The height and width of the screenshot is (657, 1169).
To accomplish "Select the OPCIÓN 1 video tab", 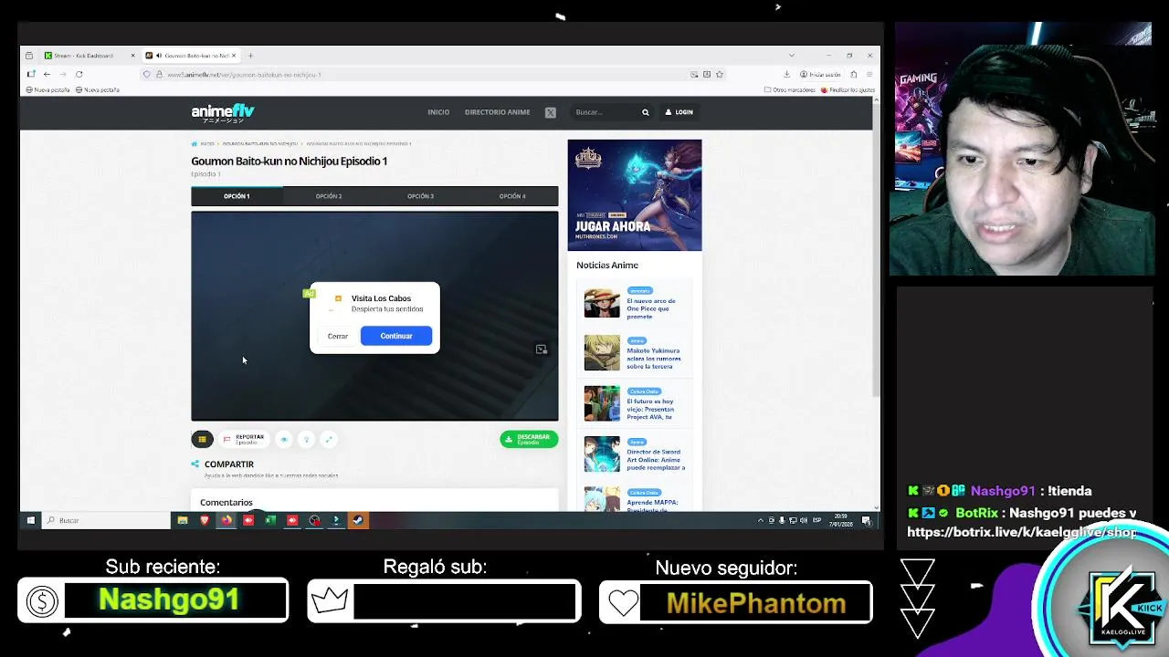I will [237, 196].
